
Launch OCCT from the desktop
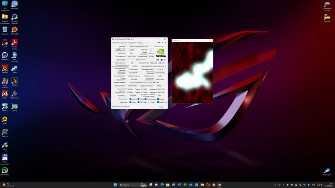click(5, 43)
